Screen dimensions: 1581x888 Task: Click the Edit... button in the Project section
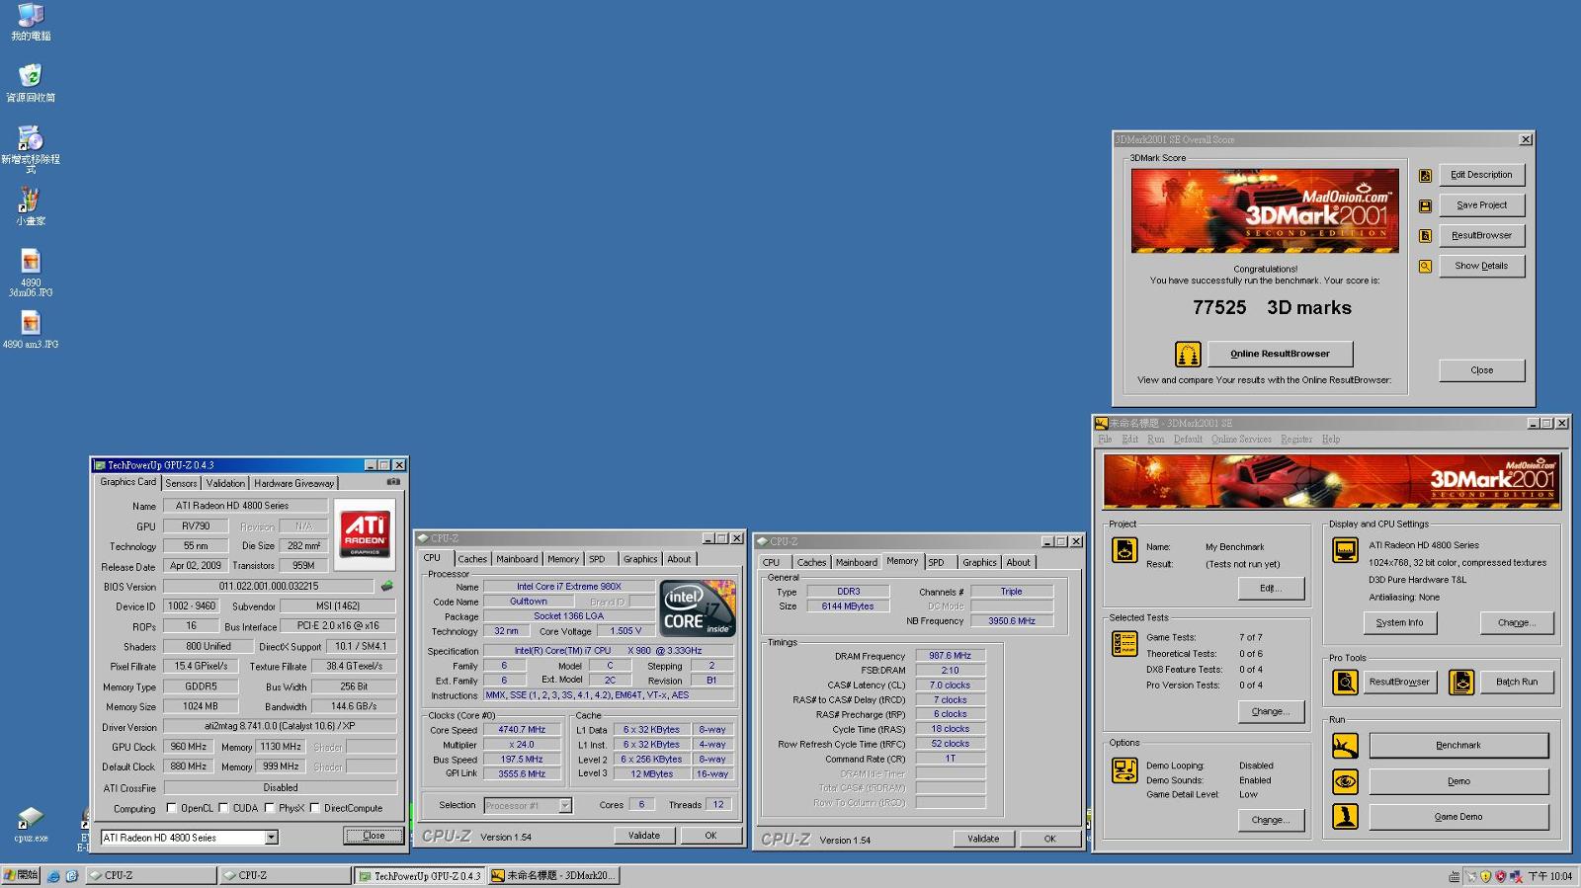1271,588
